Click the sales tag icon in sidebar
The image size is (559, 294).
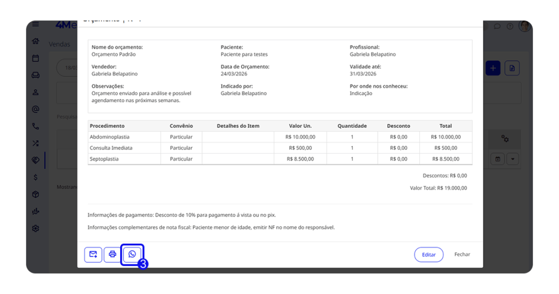[35, 161]
